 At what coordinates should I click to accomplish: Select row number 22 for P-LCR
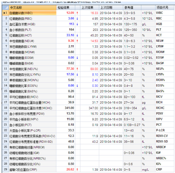point(6,130)
